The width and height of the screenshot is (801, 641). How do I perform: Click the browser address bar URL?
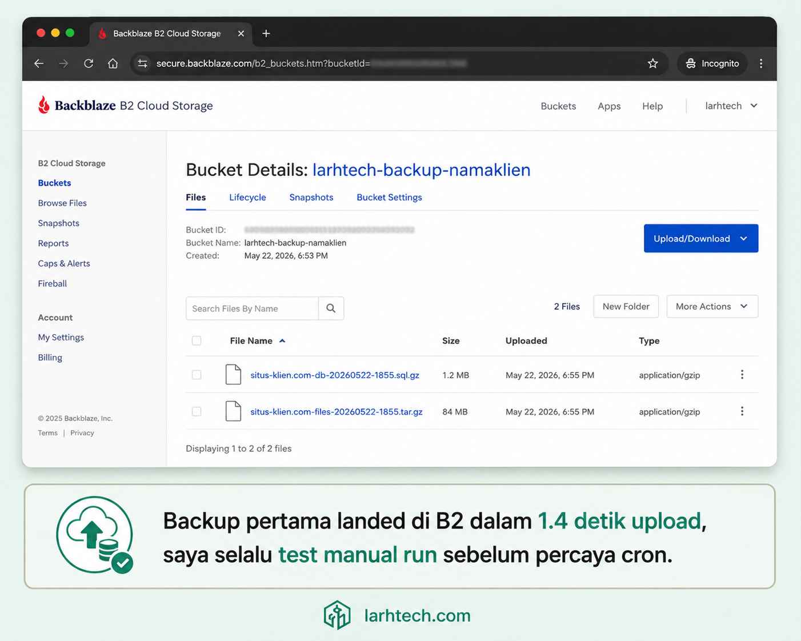[x=311, y=63]
